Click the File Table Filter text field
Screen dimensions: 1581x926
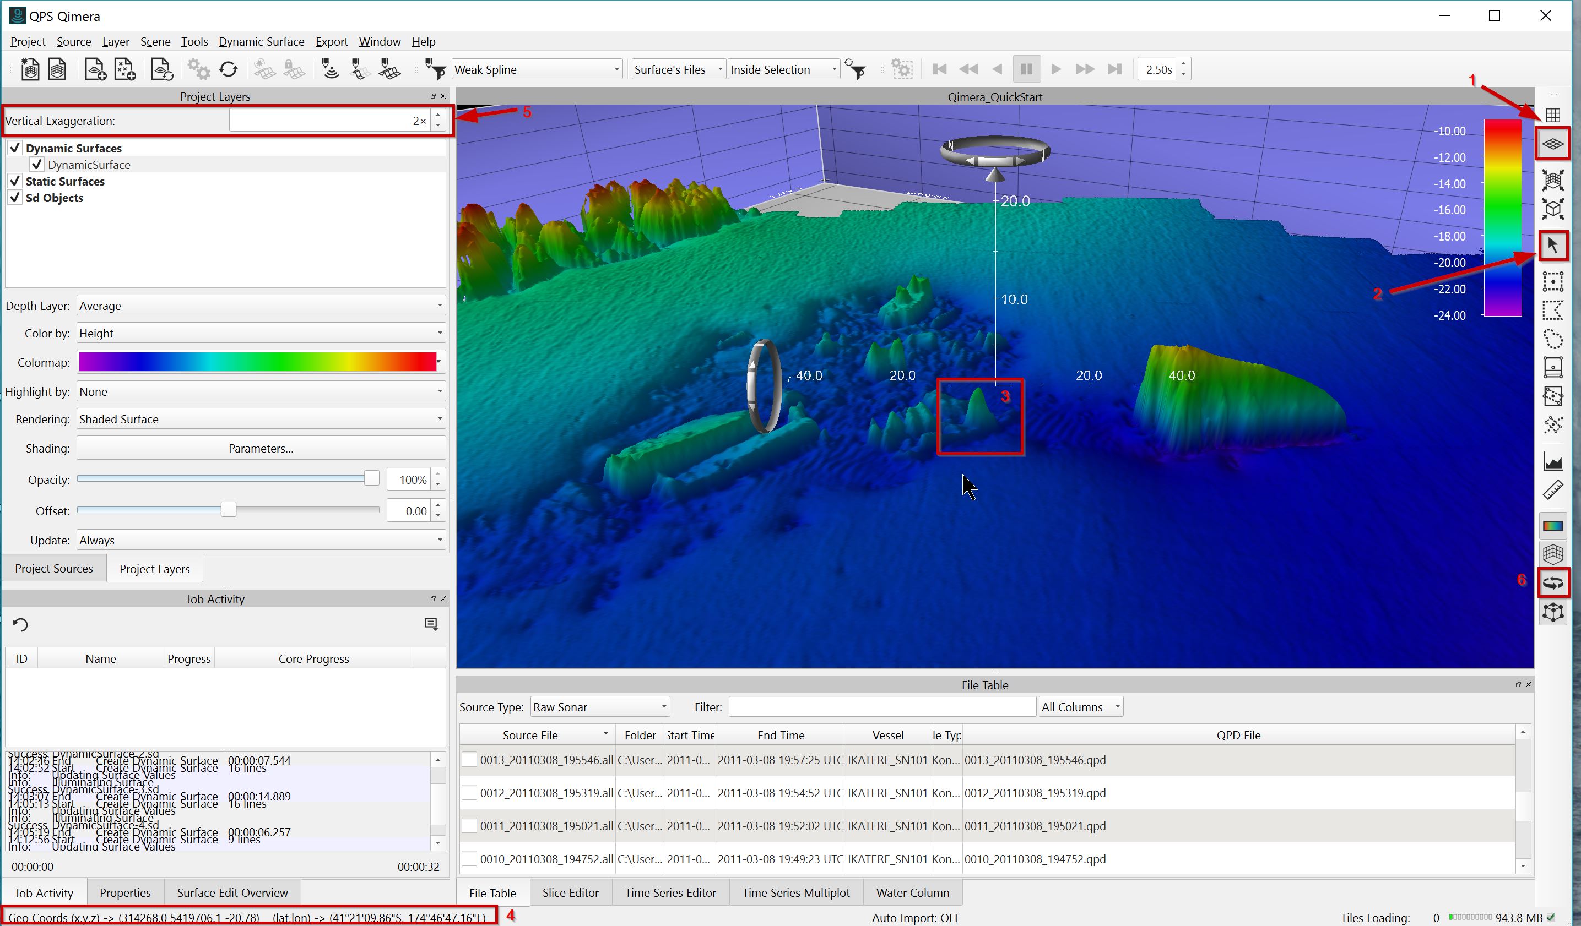pos(881,707)
